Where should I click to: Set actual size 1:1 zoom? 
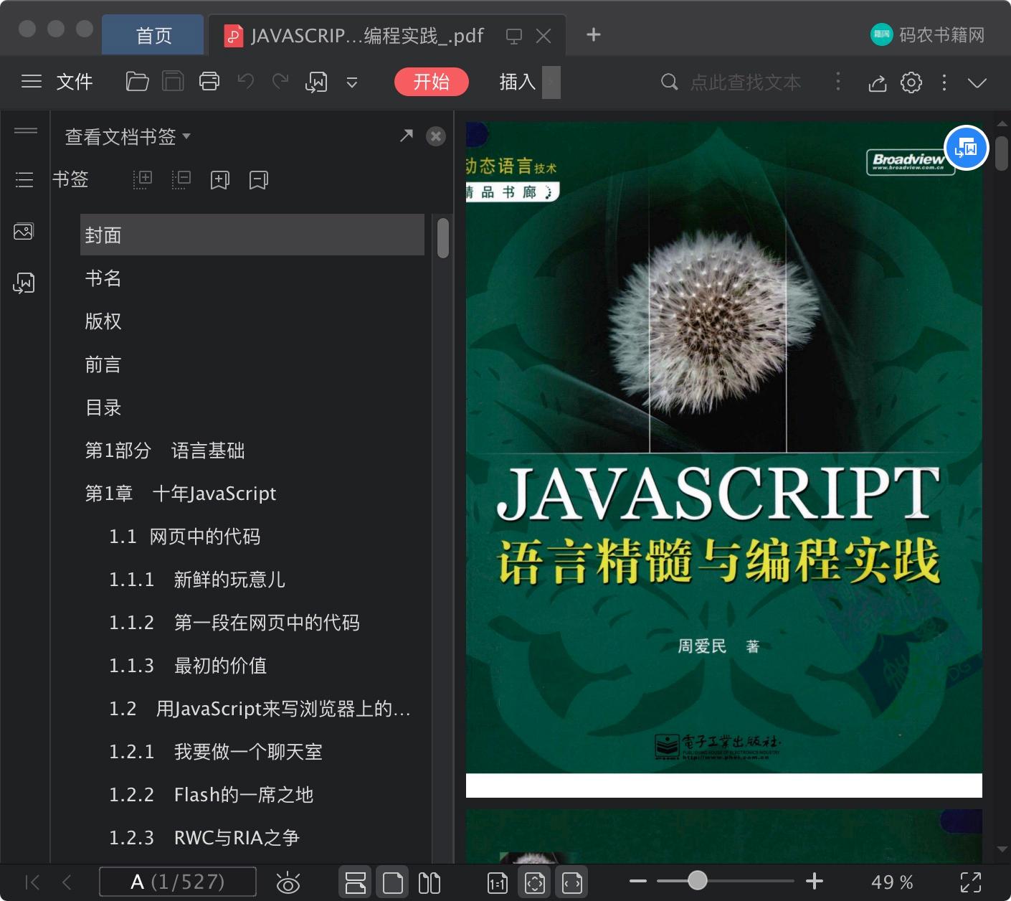tap(497, 883)
